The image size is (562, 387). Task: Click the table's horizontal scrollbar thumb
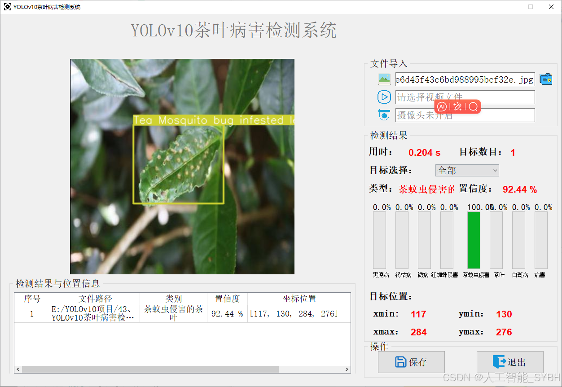point(150,369)
